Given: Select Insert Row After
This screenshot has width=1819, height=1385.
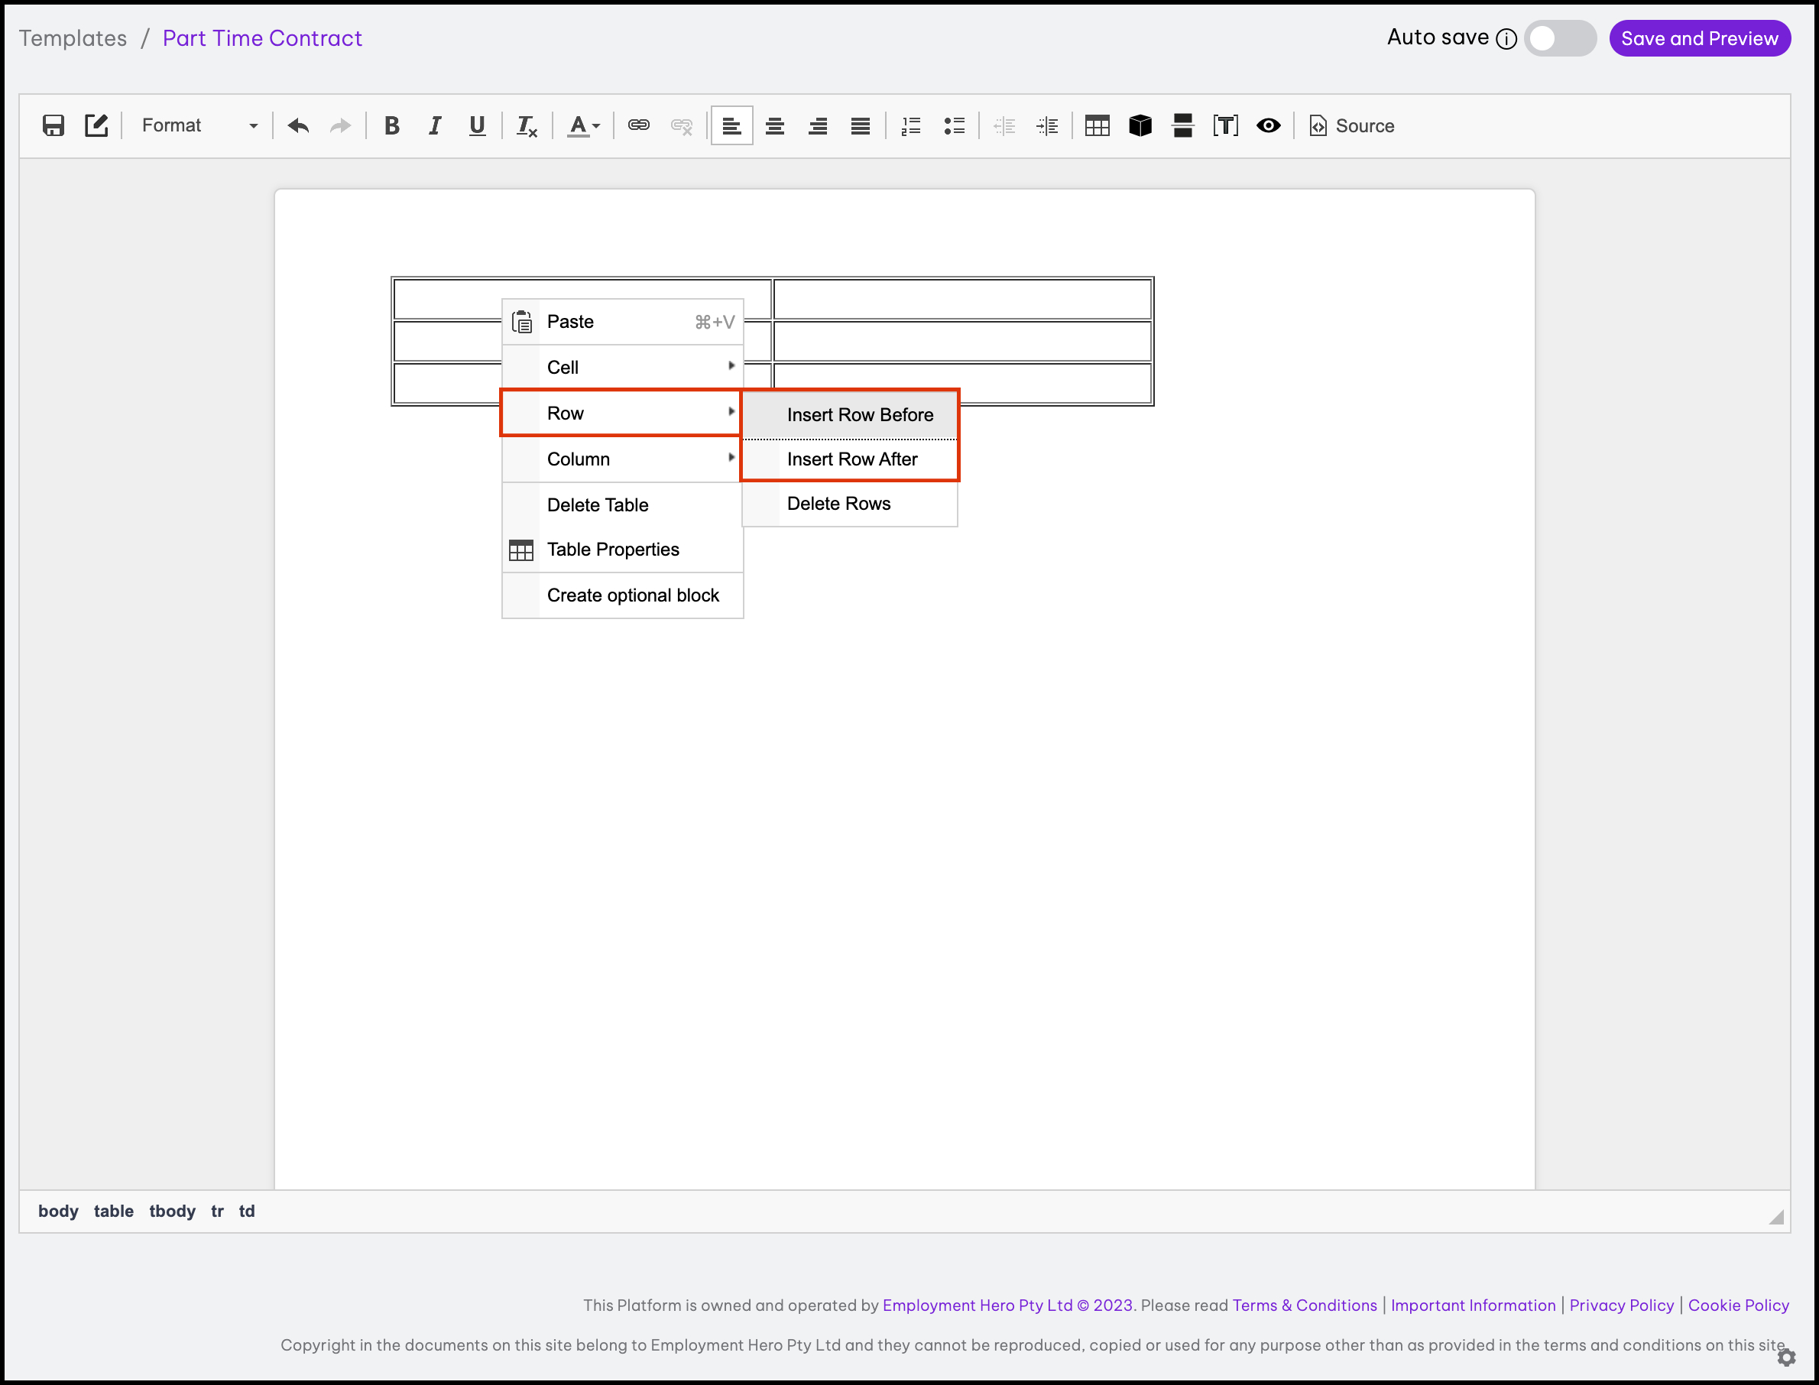Looking at the screenshot, I should click(851, 459).
